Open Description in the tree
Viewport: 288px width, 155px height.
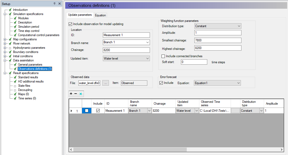click(x=25, y=22)
